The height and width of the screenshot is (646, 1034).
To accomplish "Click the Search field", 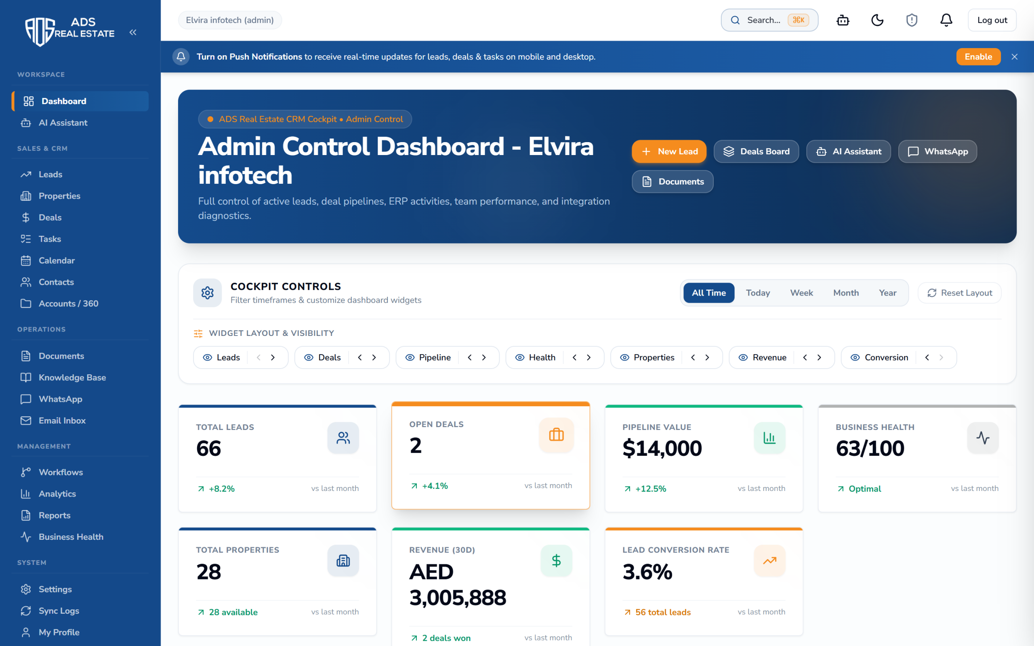I will 769,20.
